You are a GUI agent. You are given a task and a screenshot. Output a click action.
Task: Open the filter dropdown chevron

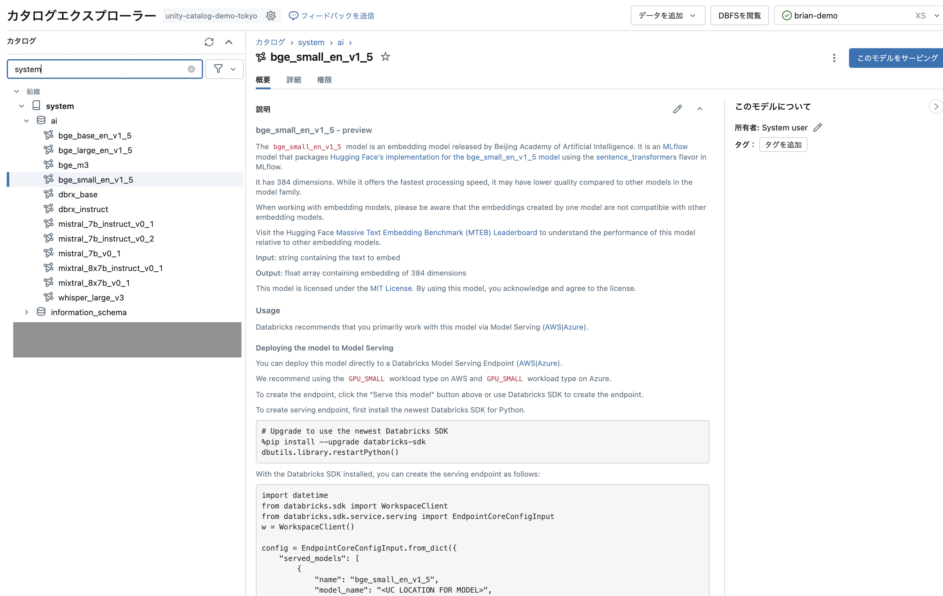[x=233, y=69]
